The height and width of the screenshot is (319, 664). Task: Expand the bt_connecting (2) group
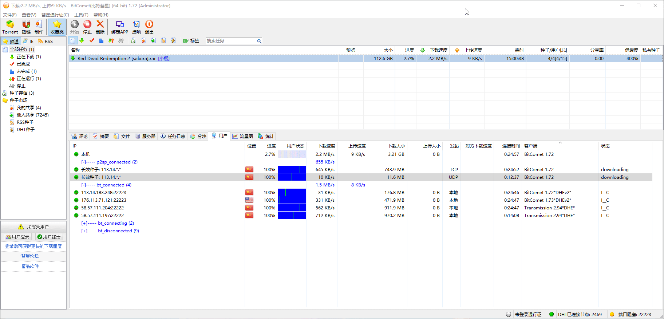coord(84,223)
